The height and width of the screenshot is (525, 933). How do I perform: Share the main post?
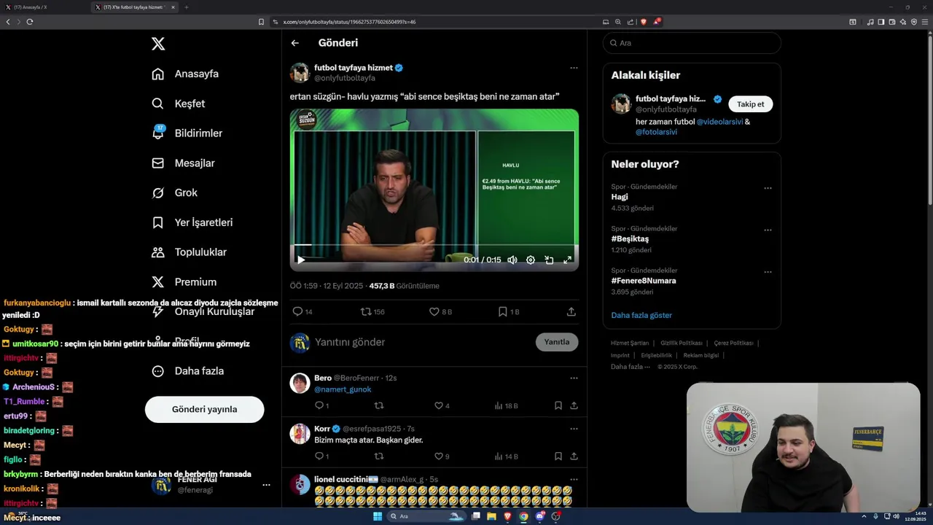coord(571,311)
